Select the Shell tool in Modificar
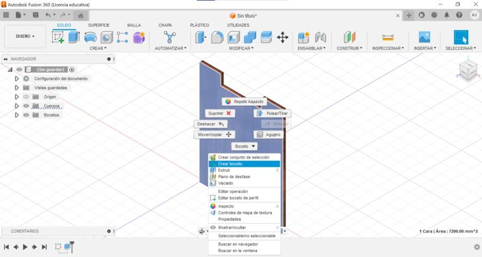Viewport: 482px width, 257px height. tap(233, 37)
